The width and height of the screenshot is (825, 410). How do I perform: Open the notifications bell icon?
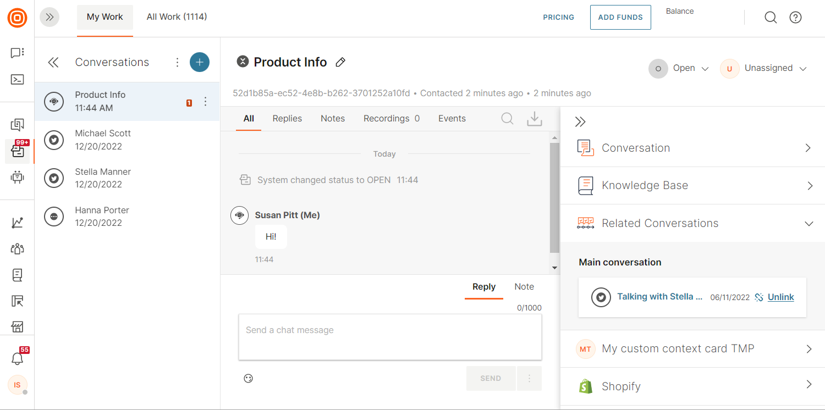[18, 358]
